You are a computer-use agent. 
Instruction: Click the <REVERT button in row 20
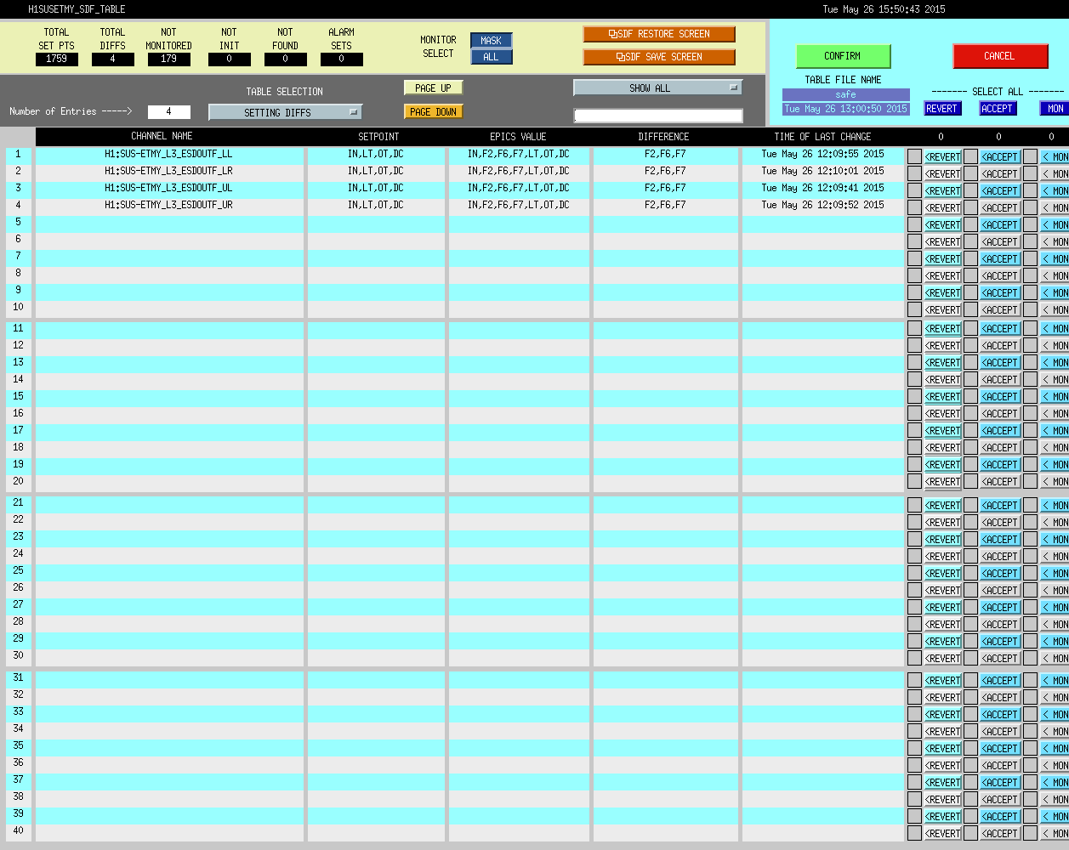click(x=943, y=482)
